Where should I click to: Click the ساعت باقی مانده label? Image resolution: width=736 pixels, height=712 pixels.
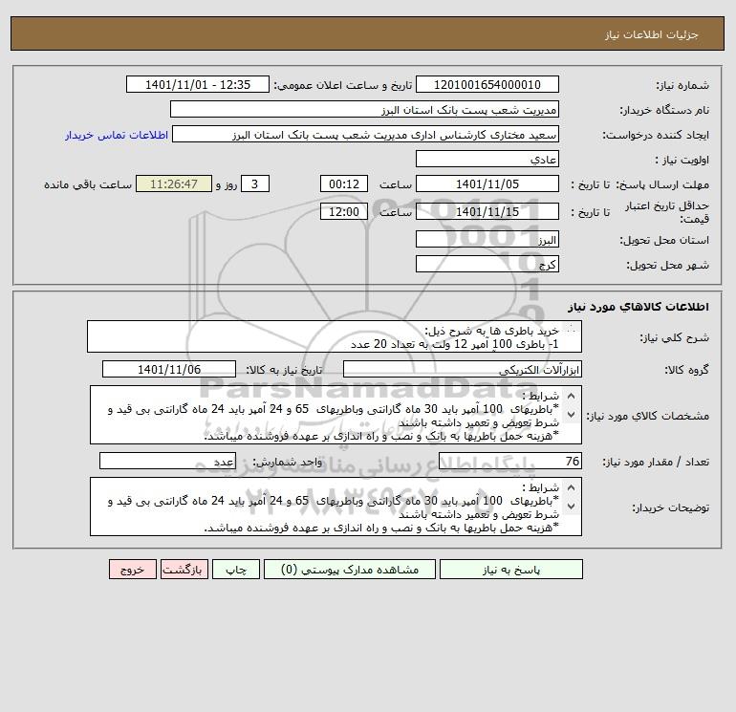[88, 184]
